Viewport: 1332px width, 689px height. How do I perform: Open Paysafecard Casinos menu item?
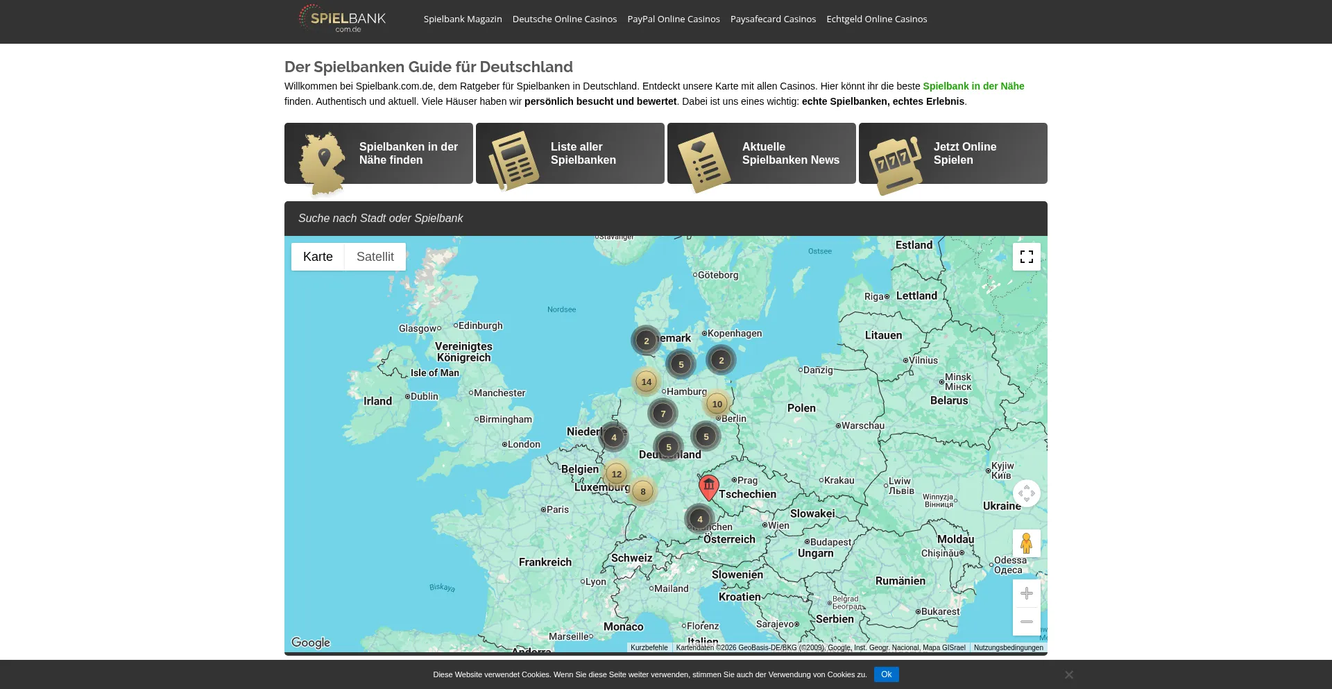[773, 19]
